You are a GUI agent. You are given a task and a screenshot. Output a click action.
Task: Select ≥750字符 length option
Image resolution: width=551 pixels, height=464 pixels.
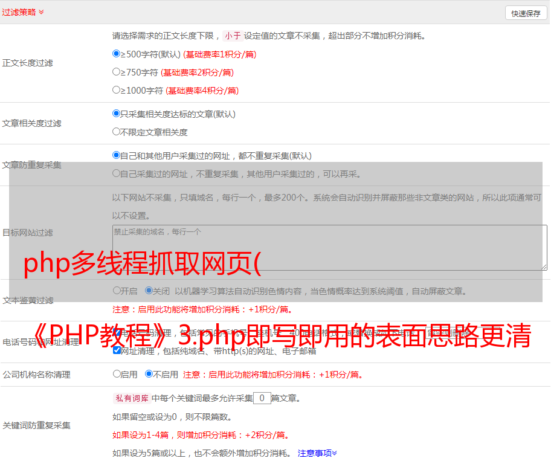coord(116,72)
